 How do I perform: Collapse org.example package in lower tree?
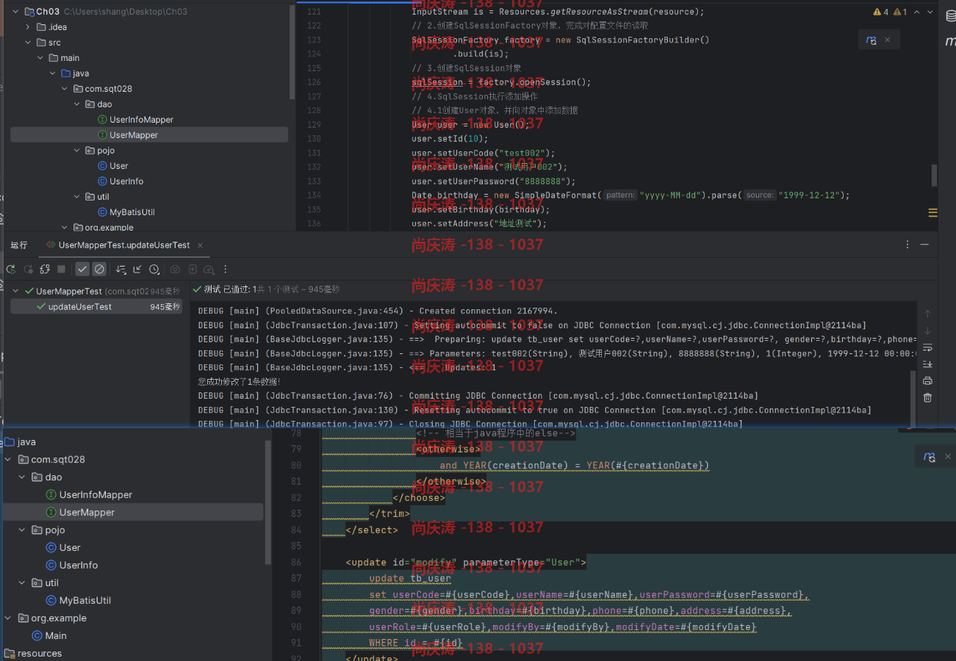[x=8, y=618]
